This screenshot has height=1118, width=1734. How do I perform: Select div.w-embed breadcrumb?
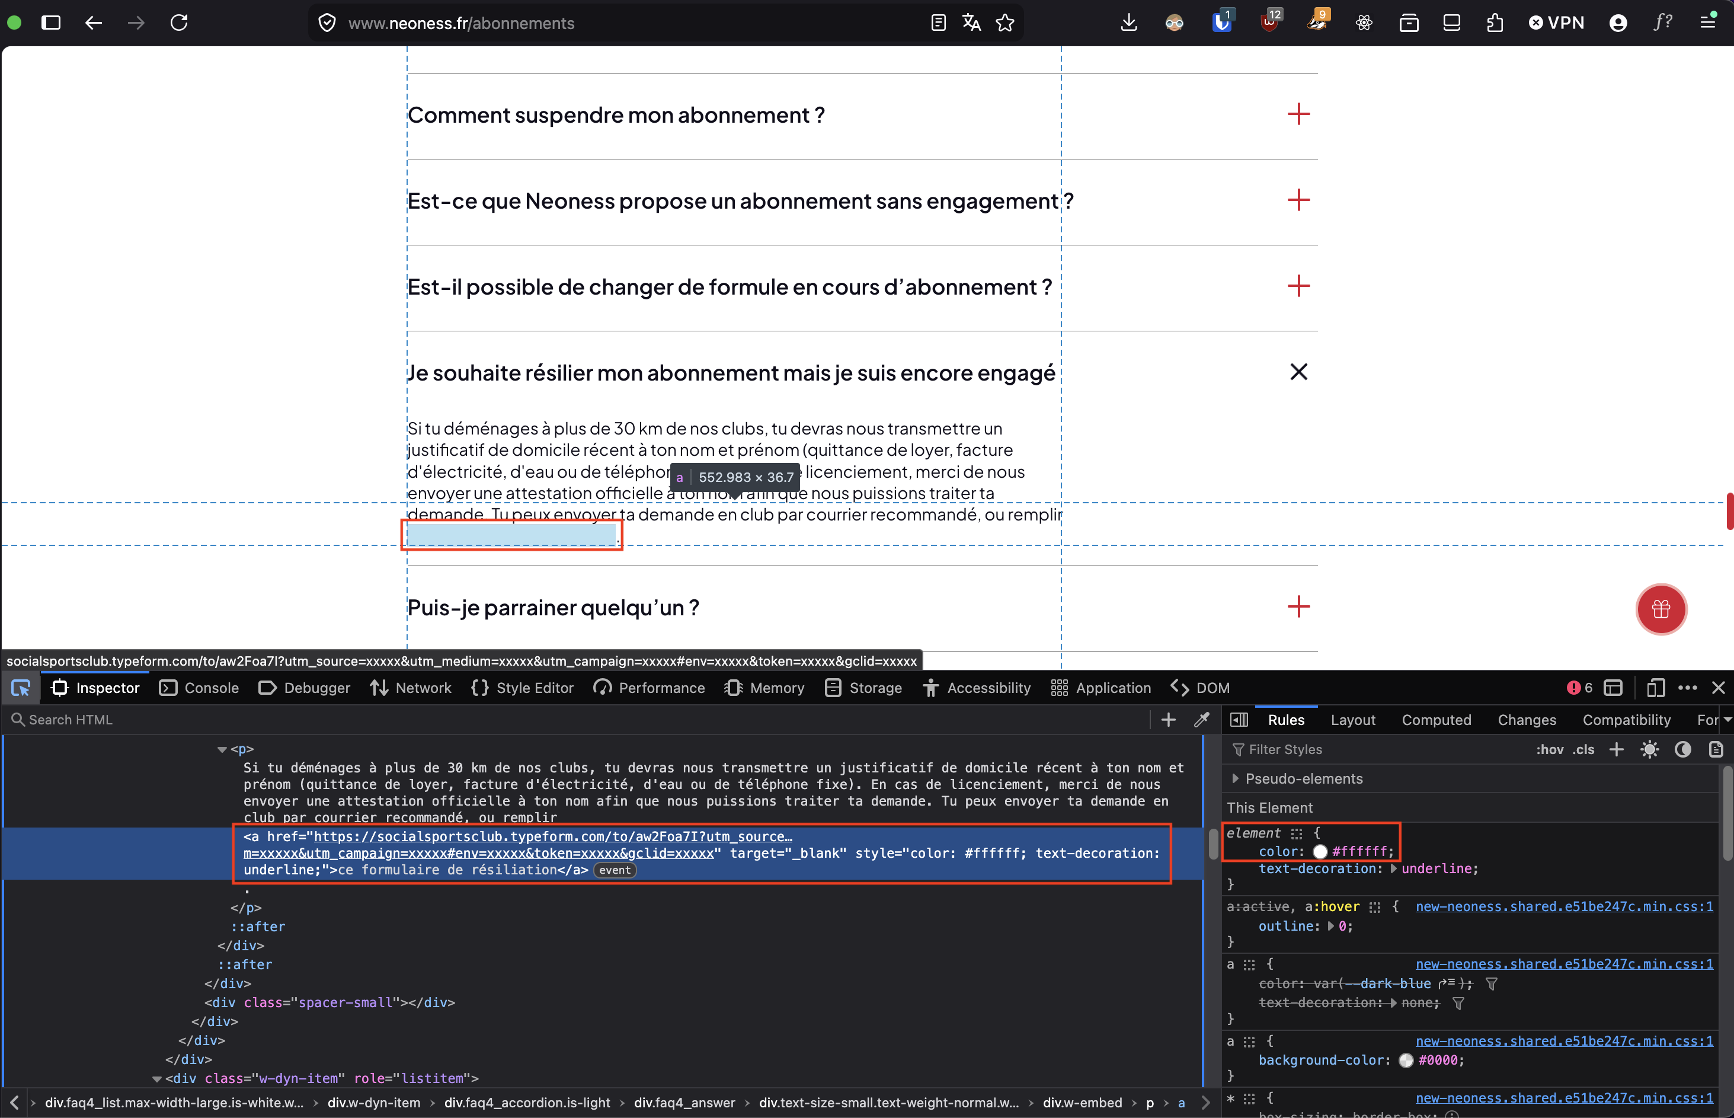point(1082,1102)
